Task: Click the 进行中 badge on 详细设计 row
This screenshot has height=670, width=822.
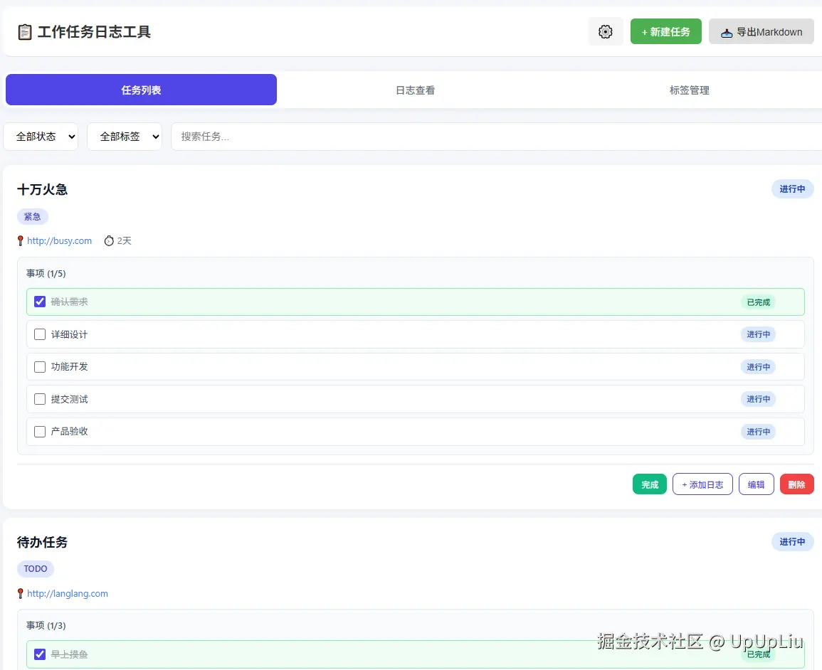Action: pos(758,334)
